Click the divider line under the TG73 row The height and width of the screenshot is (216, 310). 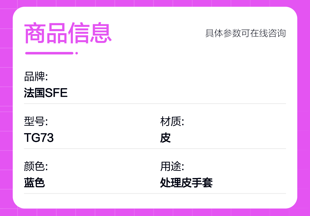[155, 148]
